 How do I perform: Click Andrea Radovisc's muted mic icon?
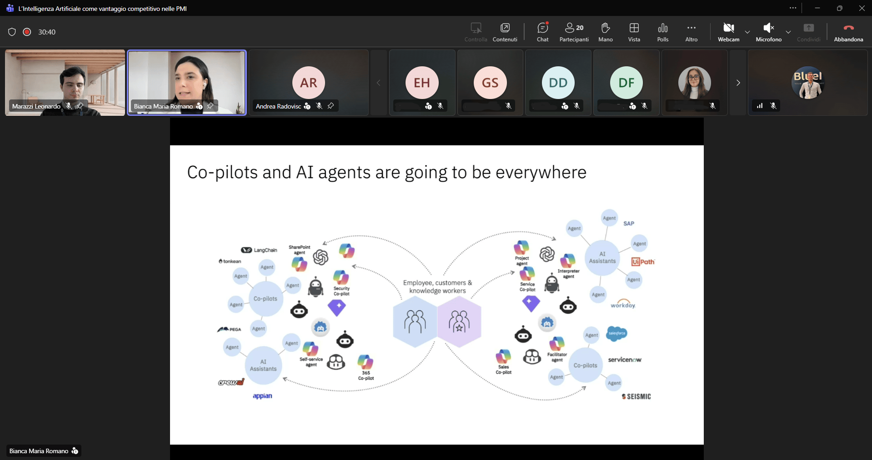click(319, 106)
